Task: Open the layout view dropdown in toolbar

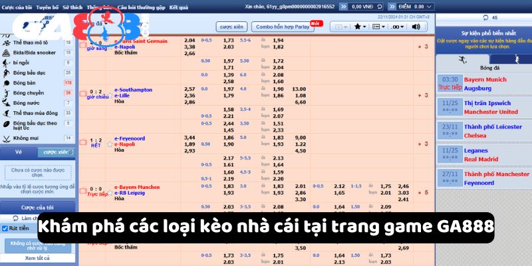Action: coord(378,27)
